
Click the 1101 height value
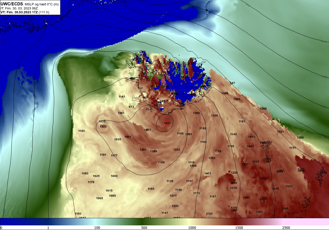[x=78, y=214]
